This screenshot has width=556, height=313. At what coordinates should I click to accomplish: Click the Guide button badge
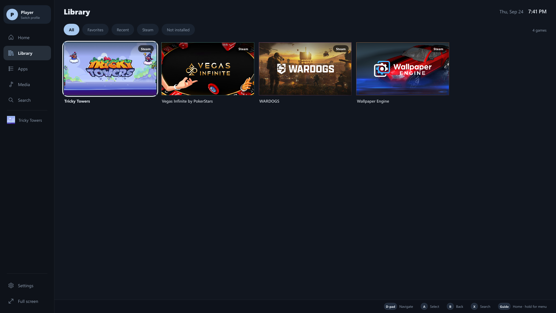coord(504,306)
